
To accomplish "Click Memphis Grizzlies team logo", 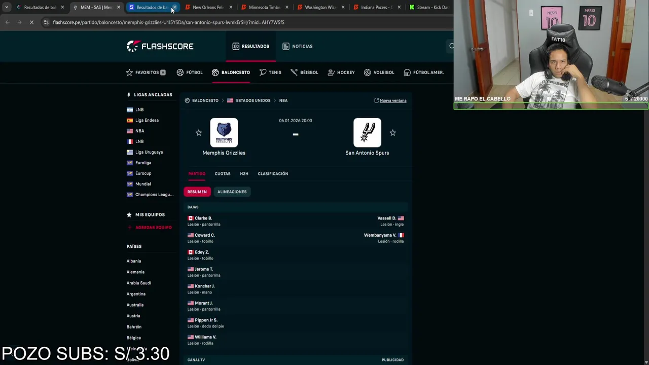I will 224,133.
